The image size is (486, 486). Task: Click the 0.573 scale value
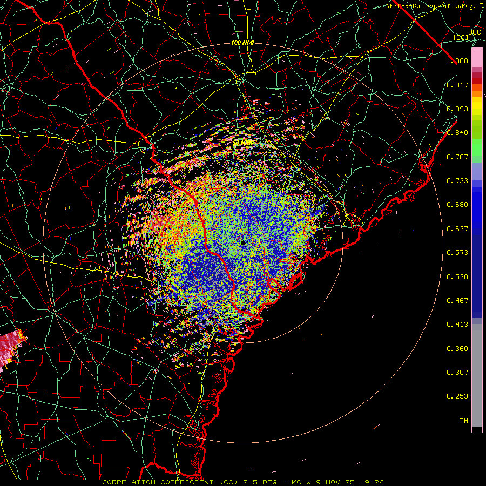457,253
